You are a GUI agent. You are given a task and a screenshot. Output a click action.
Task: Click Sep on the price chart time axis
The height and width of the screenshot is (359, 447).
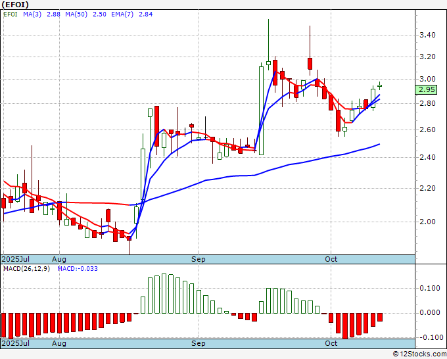[198, 259]
